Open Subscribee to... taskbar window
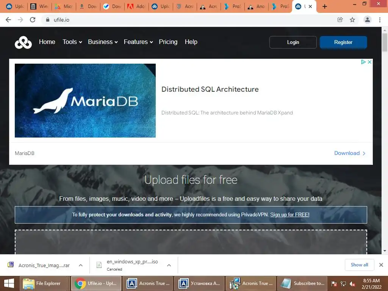The image size is (388, 291). point(302,283)
